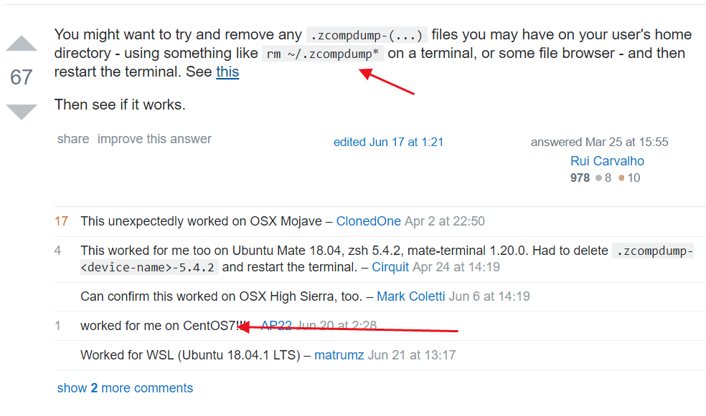Open "improve this answer"
Screen dimensions: 706x416
pos(154,139)
